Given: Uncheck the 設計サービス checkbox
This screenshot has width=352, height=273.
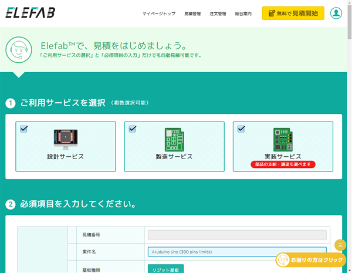Looking at the screenshot, I should point(23,129).
